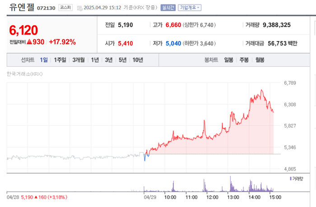Click the trading volume 9,388,325
Image resolution: width=316 pixels, height=207 pixels.
tap(277, 25)
